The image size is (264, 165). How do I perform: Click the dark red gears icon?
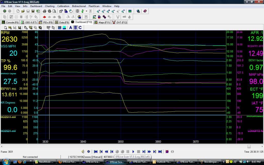click(104, 17)
